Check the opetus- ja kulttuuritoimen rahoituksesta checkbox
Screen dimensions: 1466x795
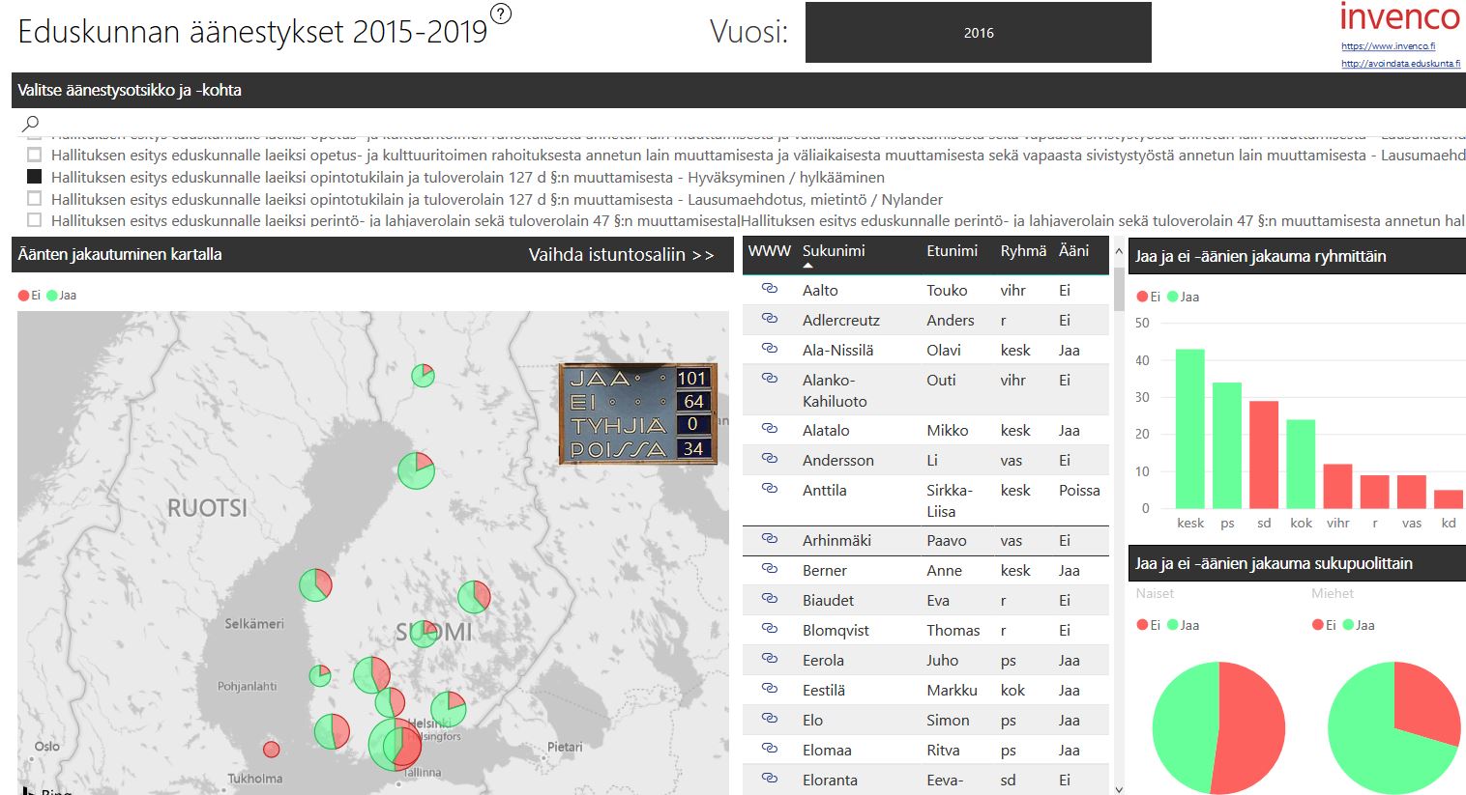(35, 155)
